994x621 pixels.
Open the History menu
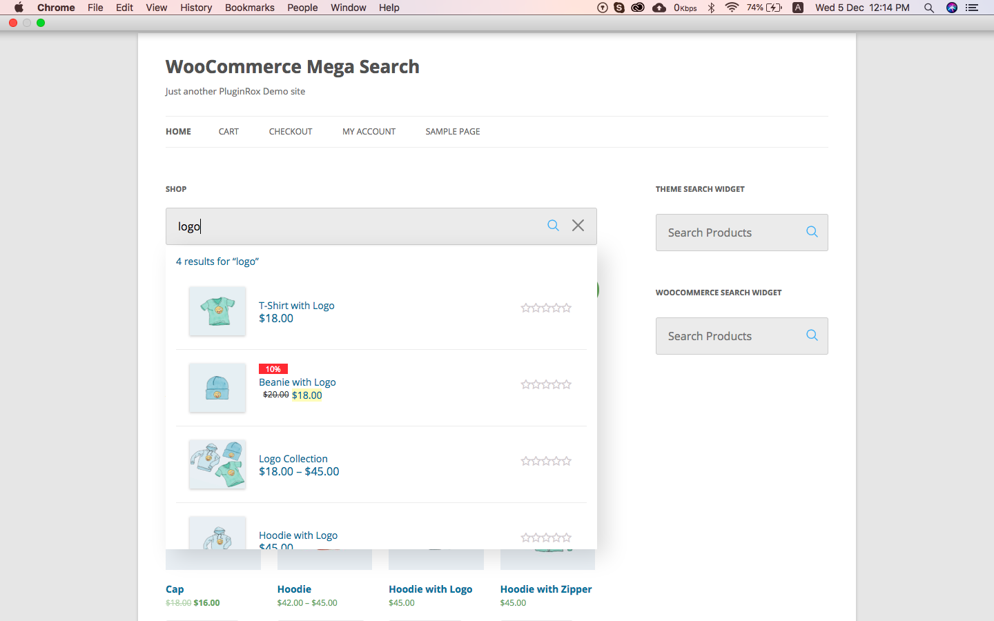coord(196,8)
